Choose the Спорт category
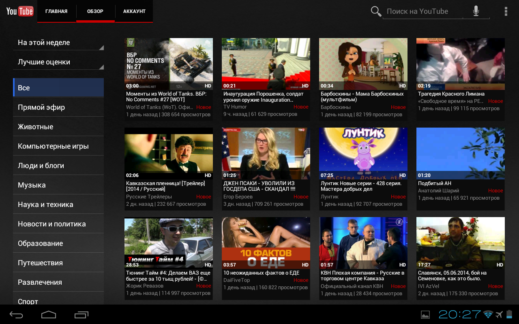 pos(58,299)
